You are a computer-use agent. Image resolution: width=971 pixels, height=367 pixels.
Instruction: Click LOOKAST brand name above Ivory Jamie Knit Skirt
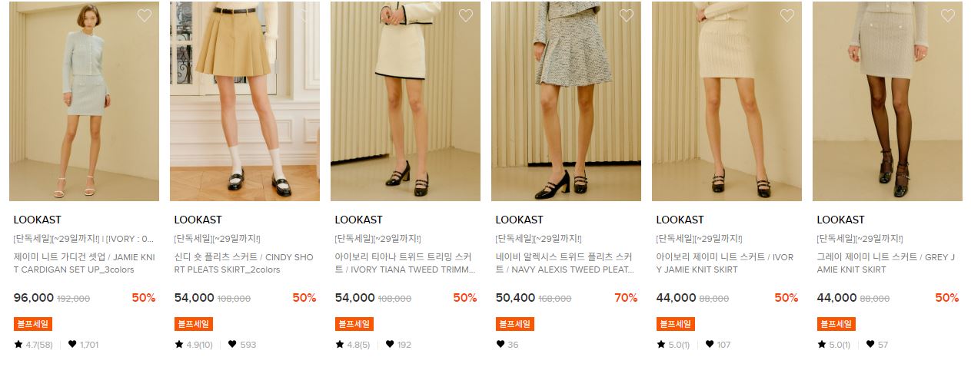(x=680, y=220)
